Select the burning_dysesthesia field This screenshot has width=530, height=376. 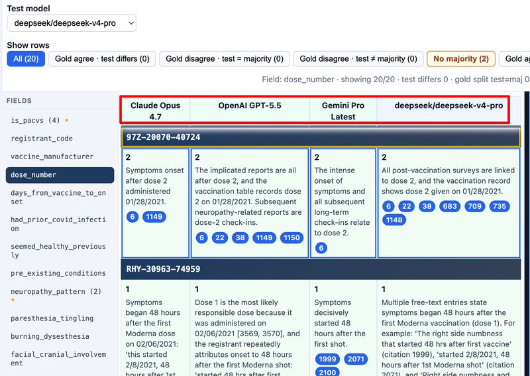[x=60, y=336]
